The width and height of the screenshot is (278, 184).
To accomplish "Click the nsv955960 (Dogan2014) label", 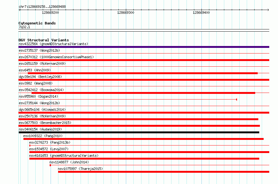I will point(38,96).
